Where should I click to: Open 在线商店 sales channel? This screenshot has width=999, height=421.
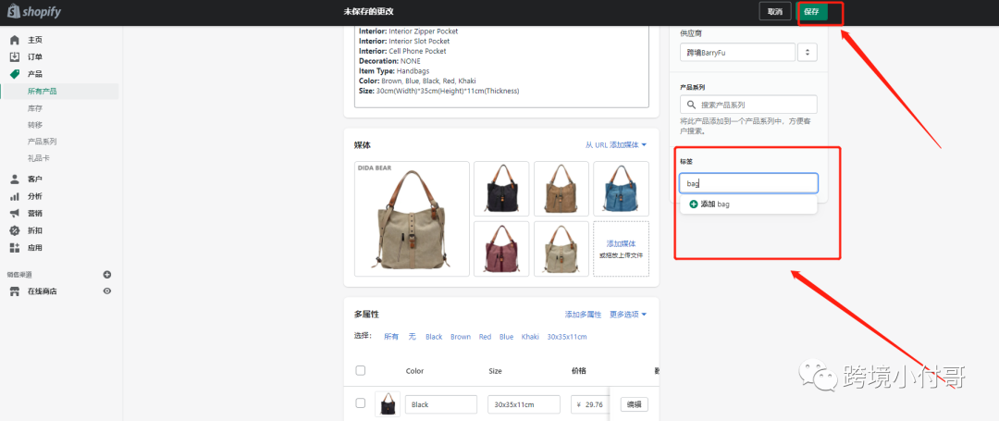pos(42,291)
